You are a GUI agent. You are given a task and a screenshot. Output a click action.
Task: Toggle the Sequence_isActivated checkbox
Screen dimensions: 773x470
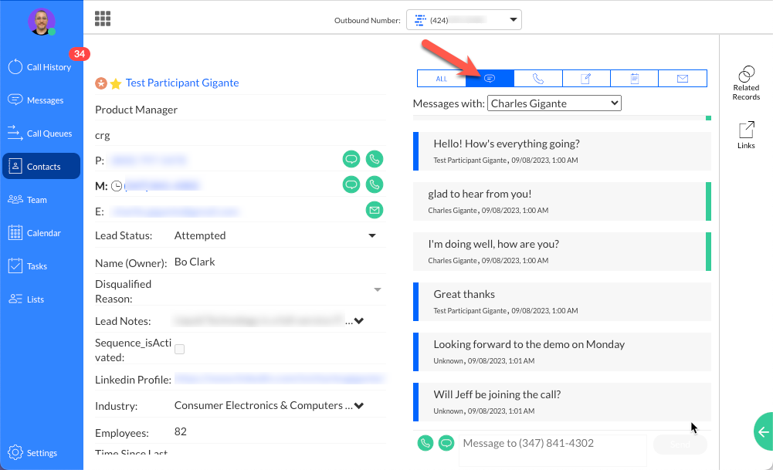point(179,350)
